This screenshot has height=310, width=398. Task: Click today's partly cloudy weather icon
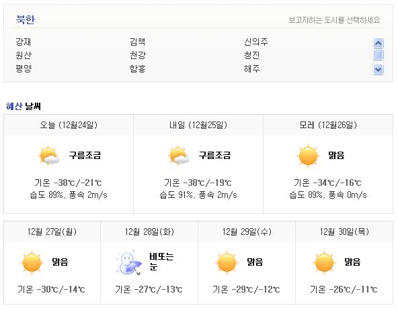pyautogui.click(x=49, y=156)
